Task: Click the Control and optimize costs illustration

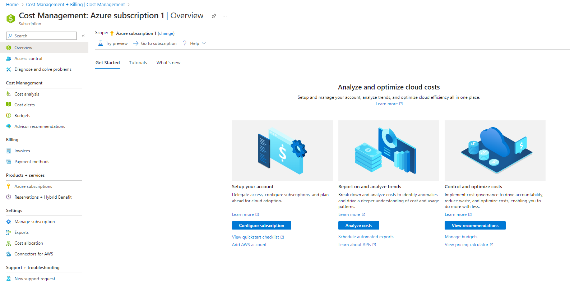Action: pos(495,151)
